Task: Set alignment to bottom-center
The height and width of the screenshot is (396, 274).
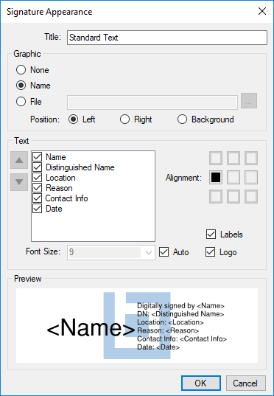Action: (x=233, y=196)
